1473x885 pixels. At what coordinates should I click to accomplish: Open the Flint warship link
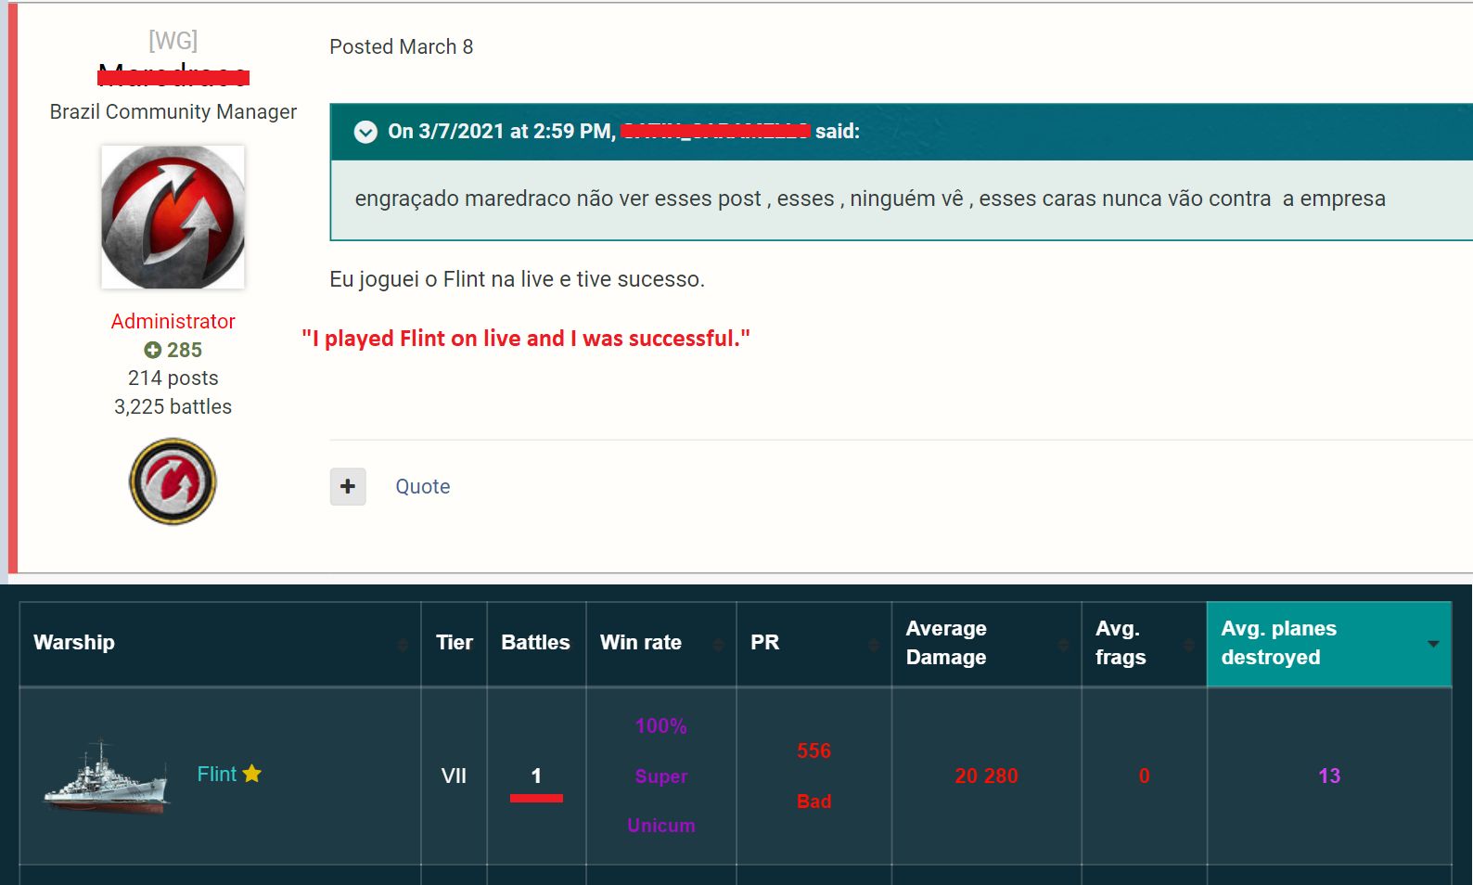(217, 774)
